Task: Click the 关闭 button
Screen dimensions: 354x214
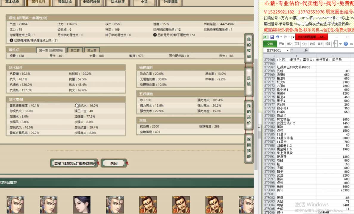Action: click(x=114, y=163)
